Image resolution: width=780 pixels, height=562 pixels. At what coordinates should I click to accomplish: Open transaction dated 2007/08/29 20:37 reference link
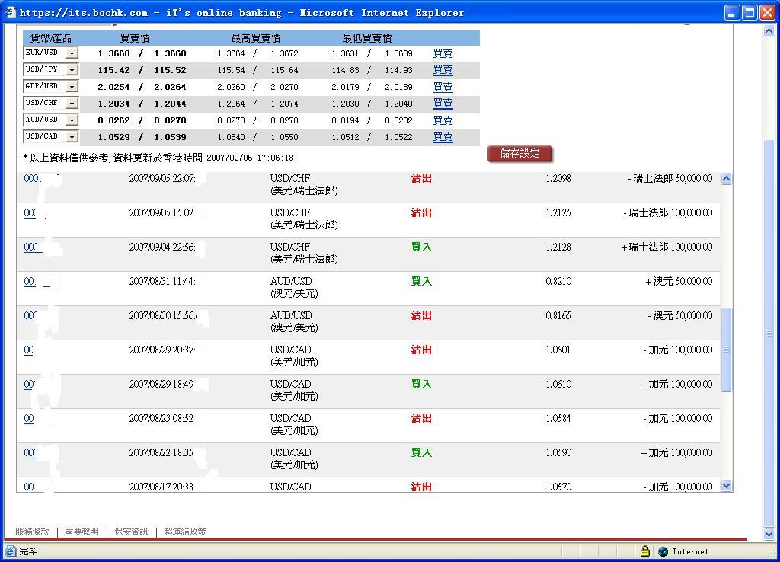pos(28,350)
